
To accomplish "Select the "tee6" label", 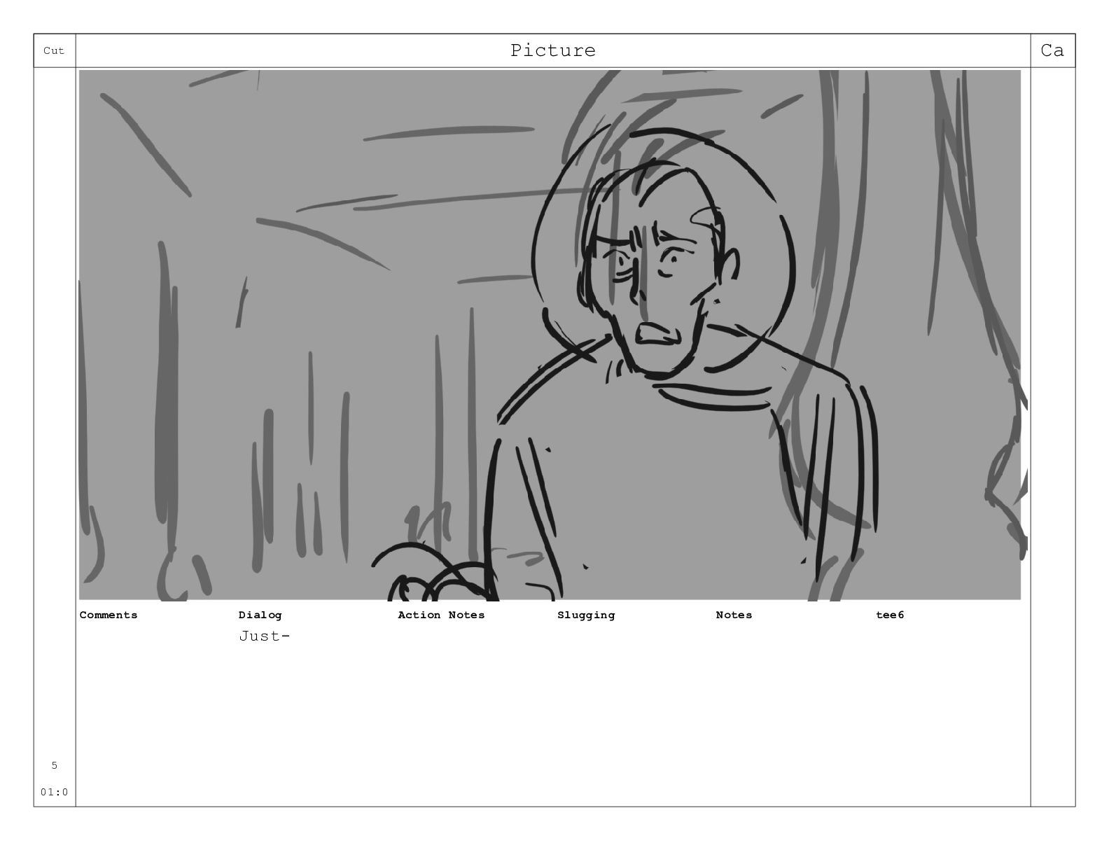I will pyautogui.click(x=890, y=615).
